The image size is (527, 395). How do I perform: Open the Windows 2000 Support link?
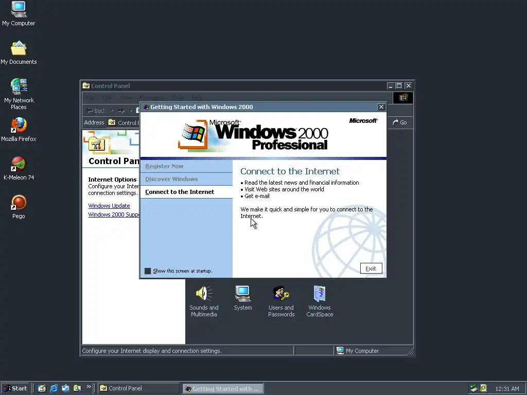point(114,214)
